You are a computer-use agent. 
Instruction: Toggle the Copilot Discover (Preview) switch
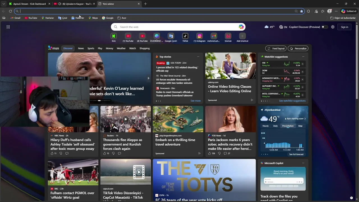pos(325,27)
